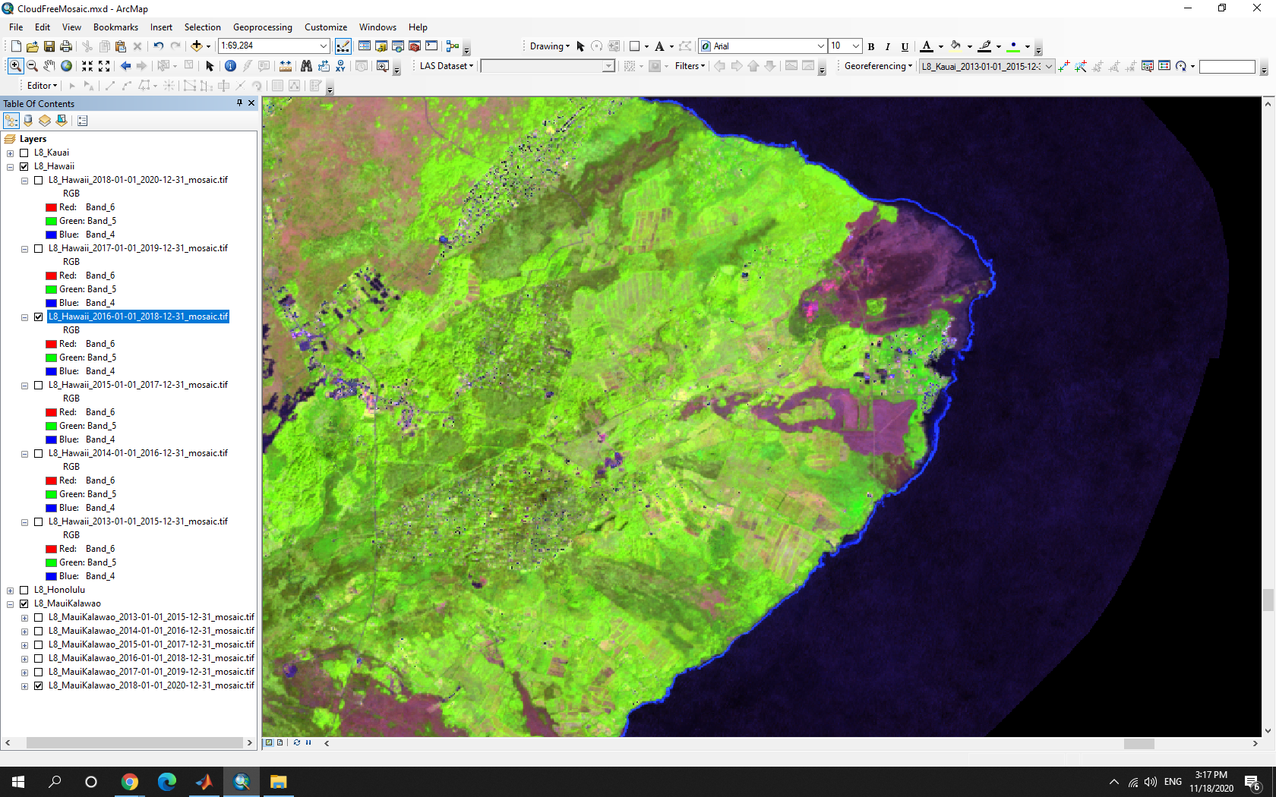This screenshot has height=797, width=1276.
Task: Click Add Control Points georeferencing icon
Action: pyautogui.click(x=1064, y=66)
